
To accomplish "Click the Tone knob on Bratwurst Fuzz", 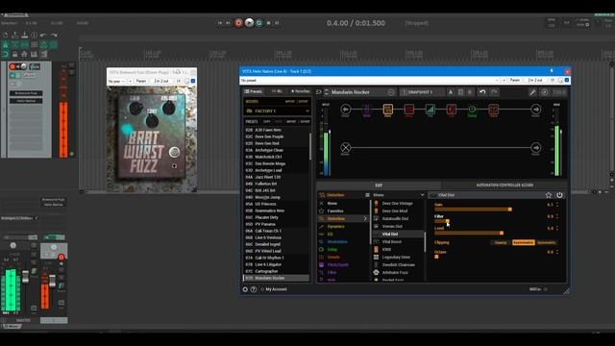I will point(152,121).
